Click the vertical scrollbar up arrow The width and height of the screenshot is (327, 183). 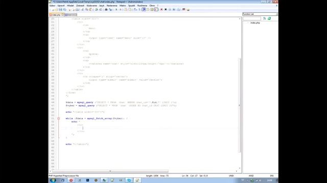point(240,19)
